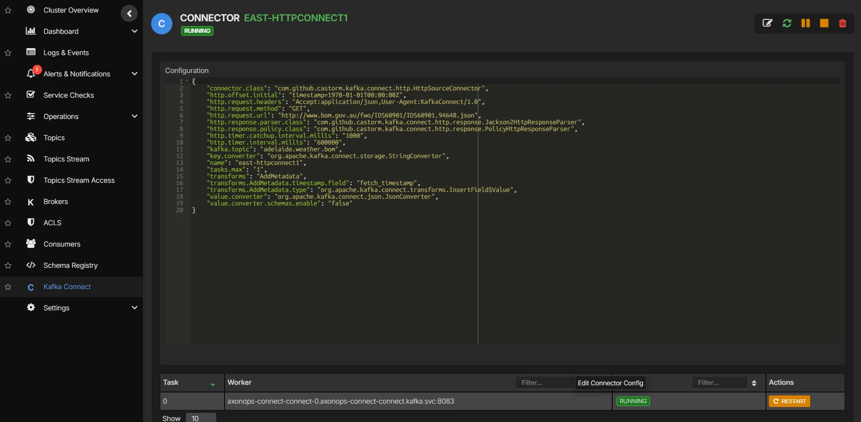Collapse the sidebar with the back arrow
This screenshot has height=422, width=861.
tap(129, 14)
